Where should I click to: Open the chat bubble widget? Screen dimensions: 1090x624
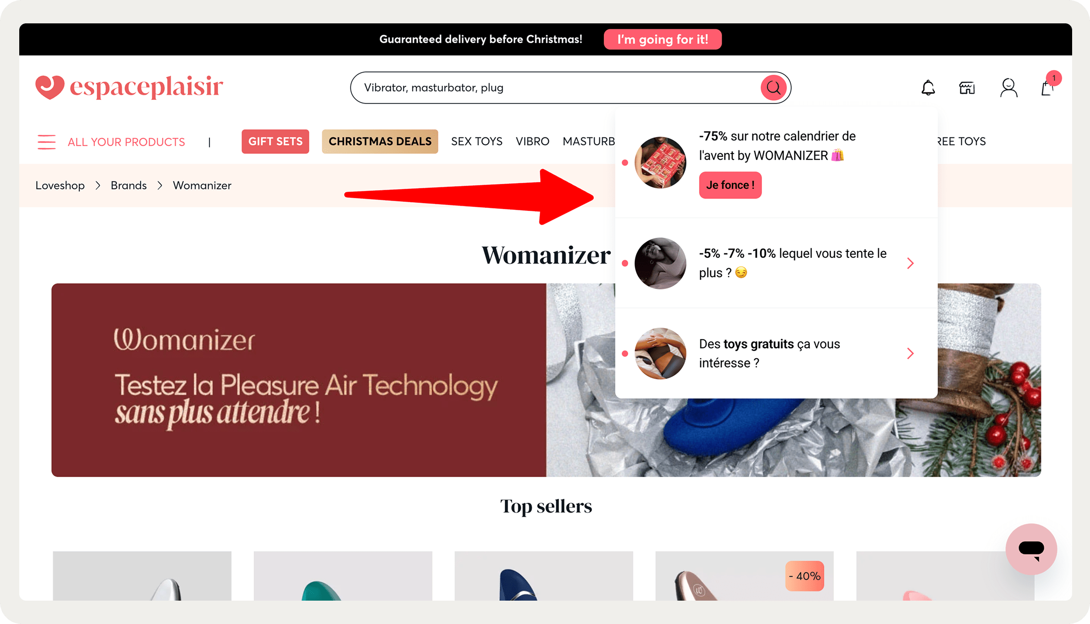(x=1031, y=549)
